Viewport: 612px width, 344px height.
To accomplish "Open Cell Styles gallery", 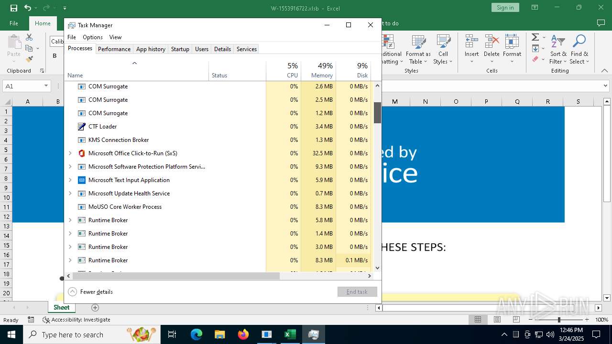I will pos(443,50).
